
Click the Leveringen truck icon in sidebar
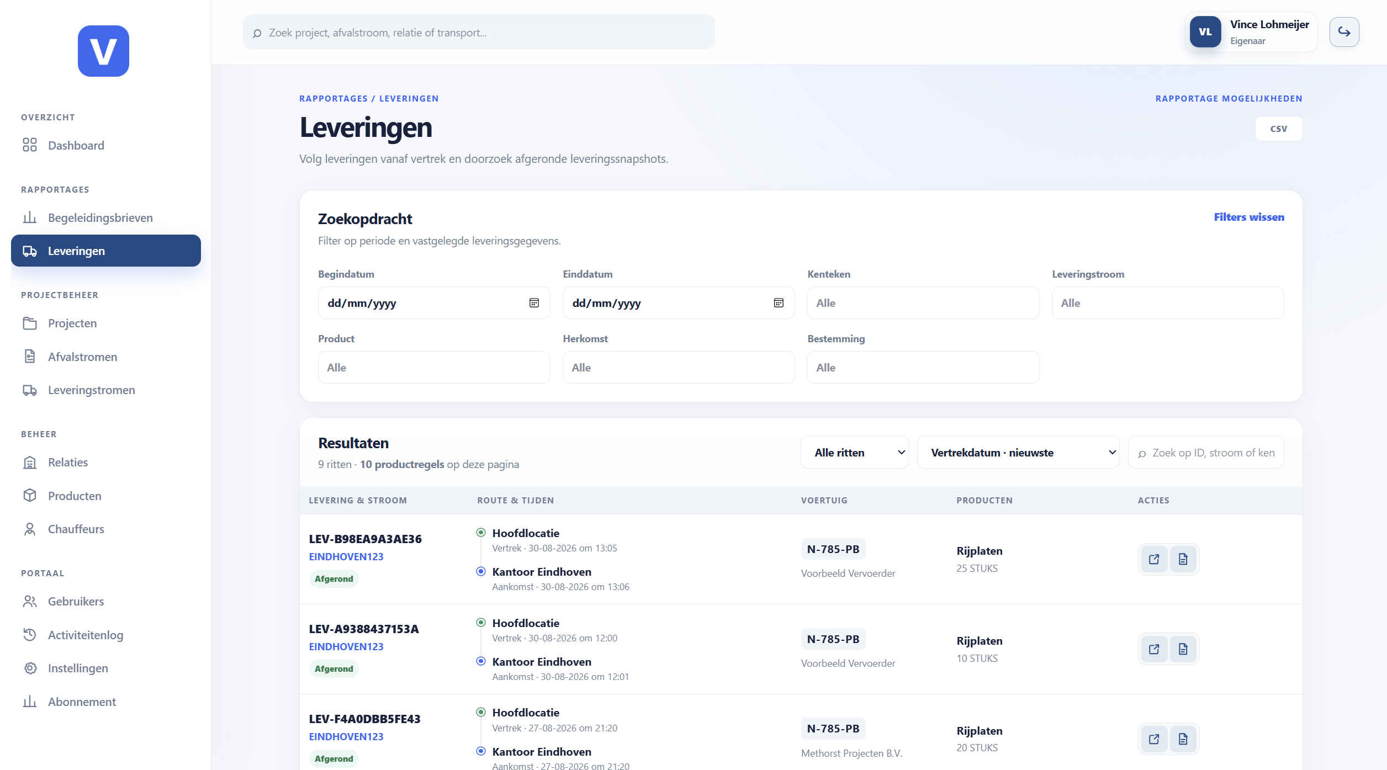[30, 251]
